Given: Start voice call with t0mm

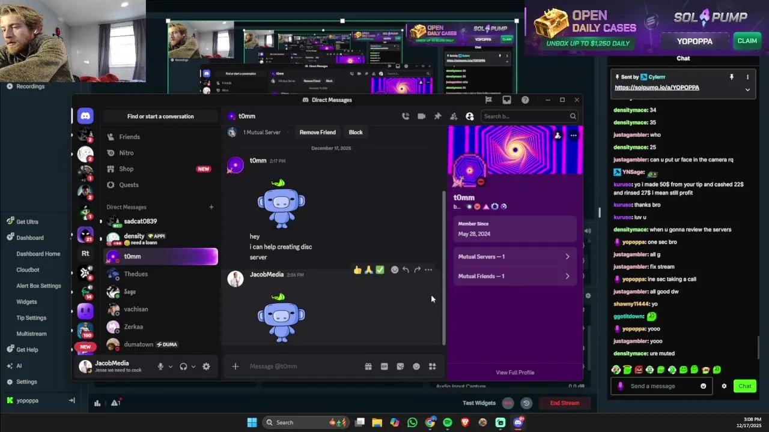Looking at the screenshot, I should (406, 116).
